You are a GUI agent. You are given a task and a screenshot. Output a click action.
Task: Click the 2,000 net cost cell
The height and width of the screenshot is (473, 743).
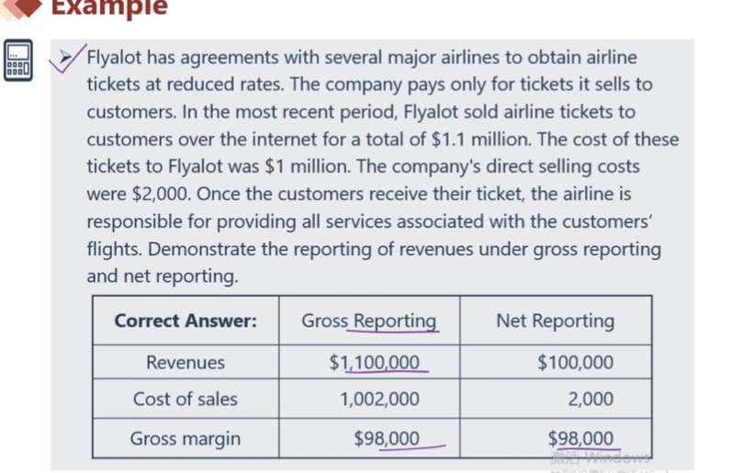591,399
